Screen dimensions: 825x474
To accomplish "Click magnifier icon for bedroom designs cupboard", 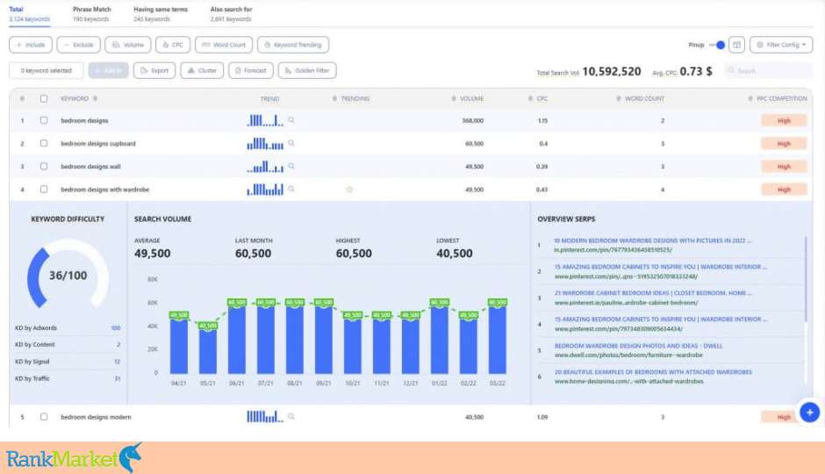I will [291, 143].
